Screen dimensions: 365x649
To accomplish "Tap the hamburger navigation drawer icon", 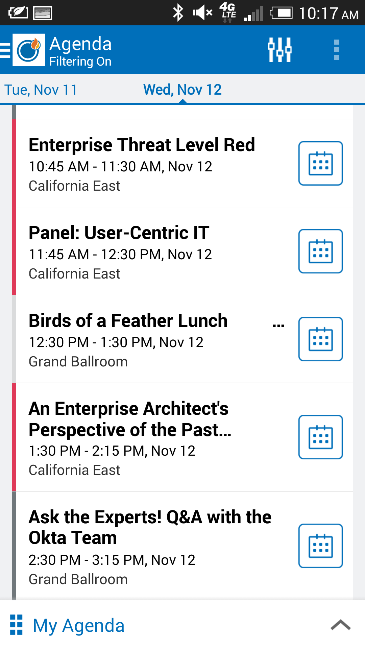I will click(5, 50).
